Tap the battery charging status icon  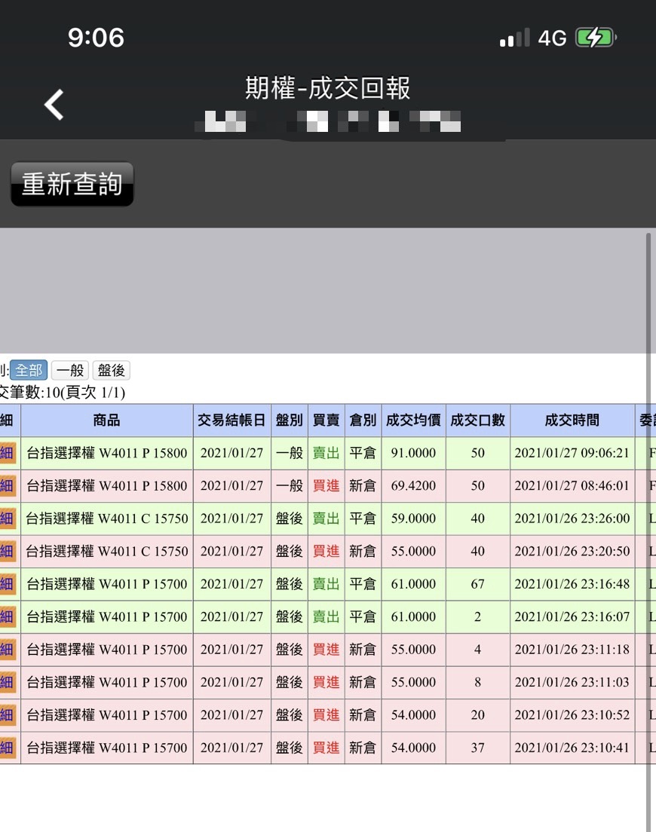[x=596, y=38]
